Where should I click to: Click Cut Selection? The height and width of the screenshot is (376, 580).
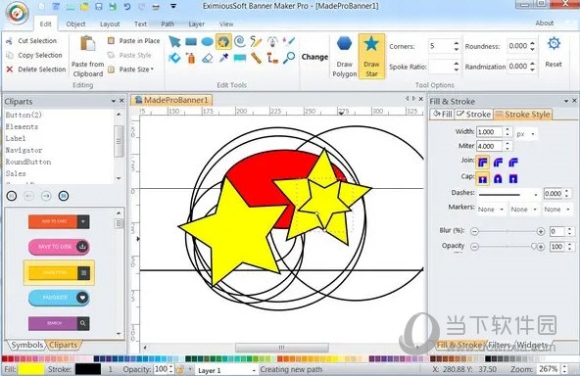tap(31, 41)
